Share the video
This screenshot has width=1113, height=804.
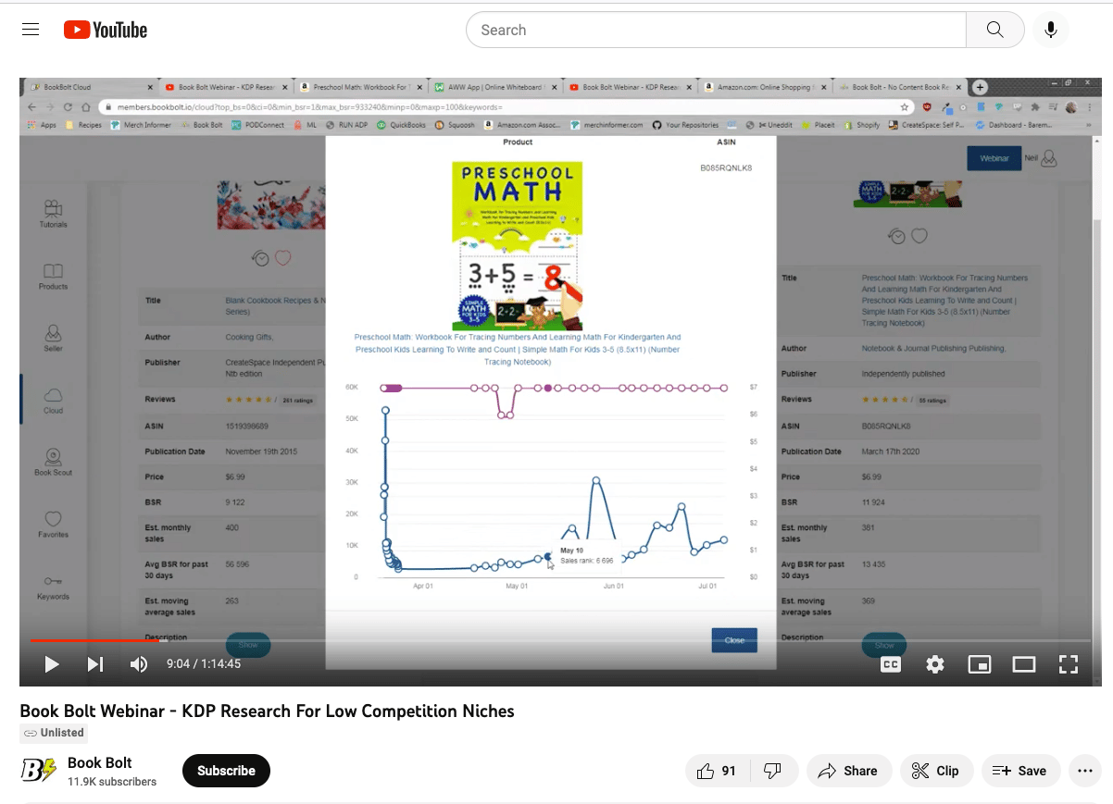click(848, 771)
